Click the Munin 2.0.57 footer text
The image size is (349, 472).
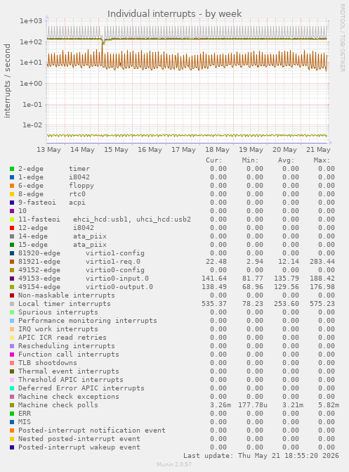pyautogui.click(x=174, y=464)
